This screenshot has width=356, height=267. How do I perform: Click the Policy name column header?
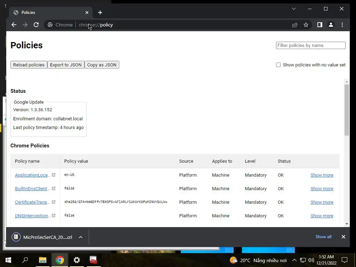click(27, 161)
